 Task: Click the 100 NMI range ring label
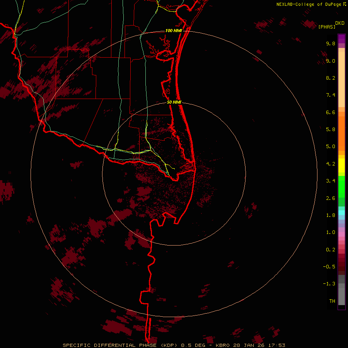(174, 31)
